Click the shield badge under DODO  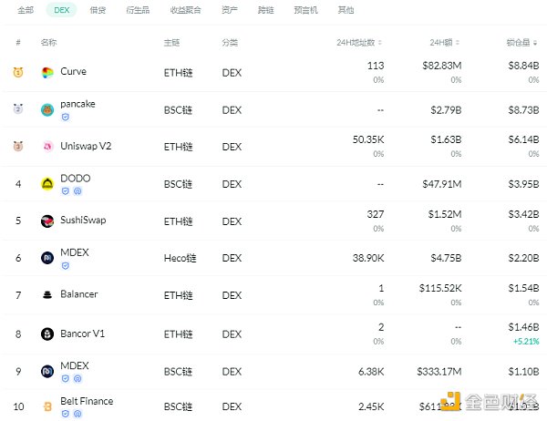point(66,191)
